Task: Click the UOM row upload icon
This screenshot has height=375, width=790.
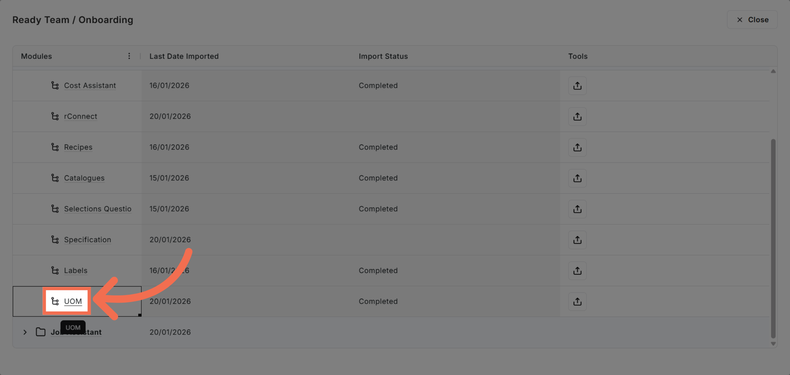Action: click(577, 302)
